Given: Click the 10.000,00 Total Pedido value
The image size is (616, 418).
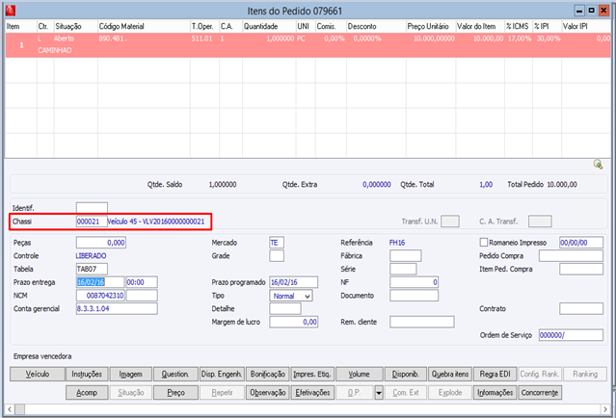Looking at the screenshot, I should click(562, 185).
